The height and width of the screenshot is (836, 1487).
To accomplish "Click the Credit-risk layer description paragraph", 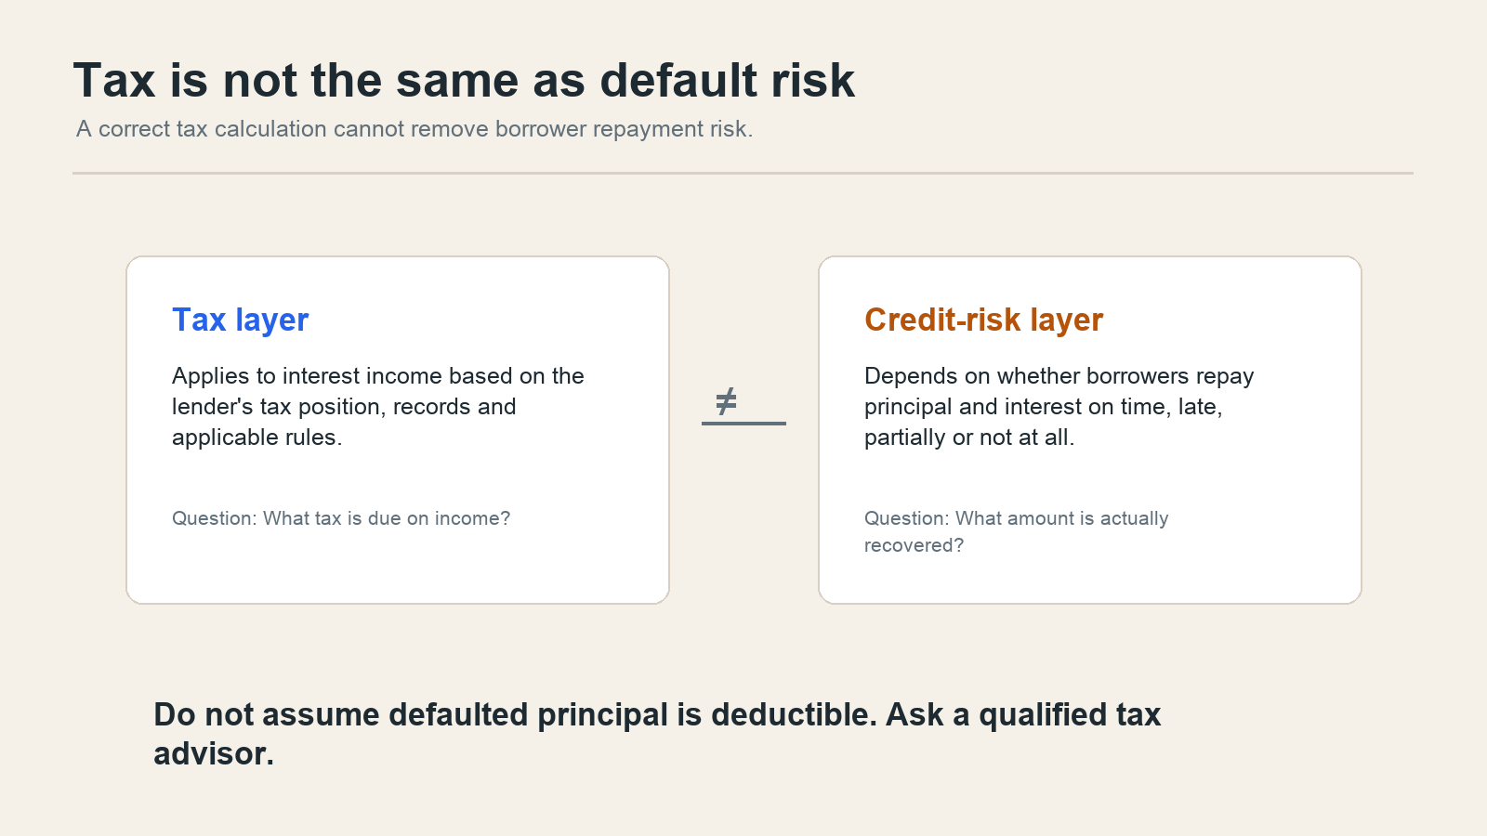I will [x=1059, y=407].
